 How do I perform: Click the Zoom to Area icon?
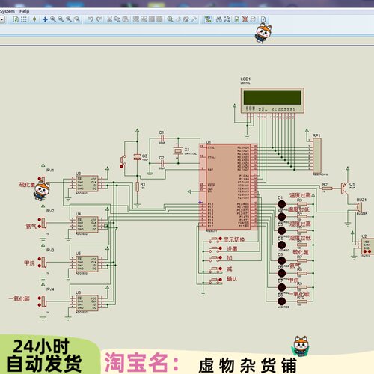(x=77, y=19)
